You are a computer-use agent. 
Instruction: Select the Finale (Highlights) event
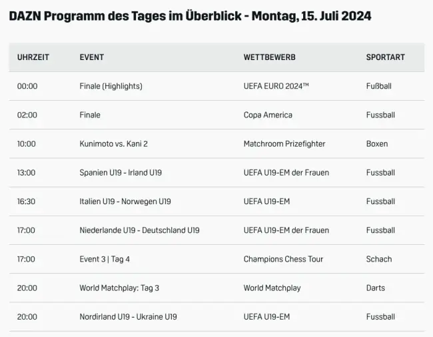point(111,86)
